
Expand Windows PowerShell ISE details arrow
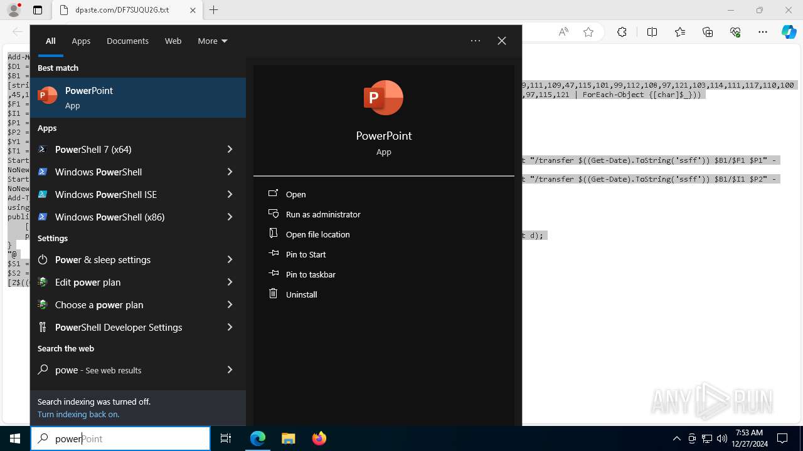pos(230,194)
